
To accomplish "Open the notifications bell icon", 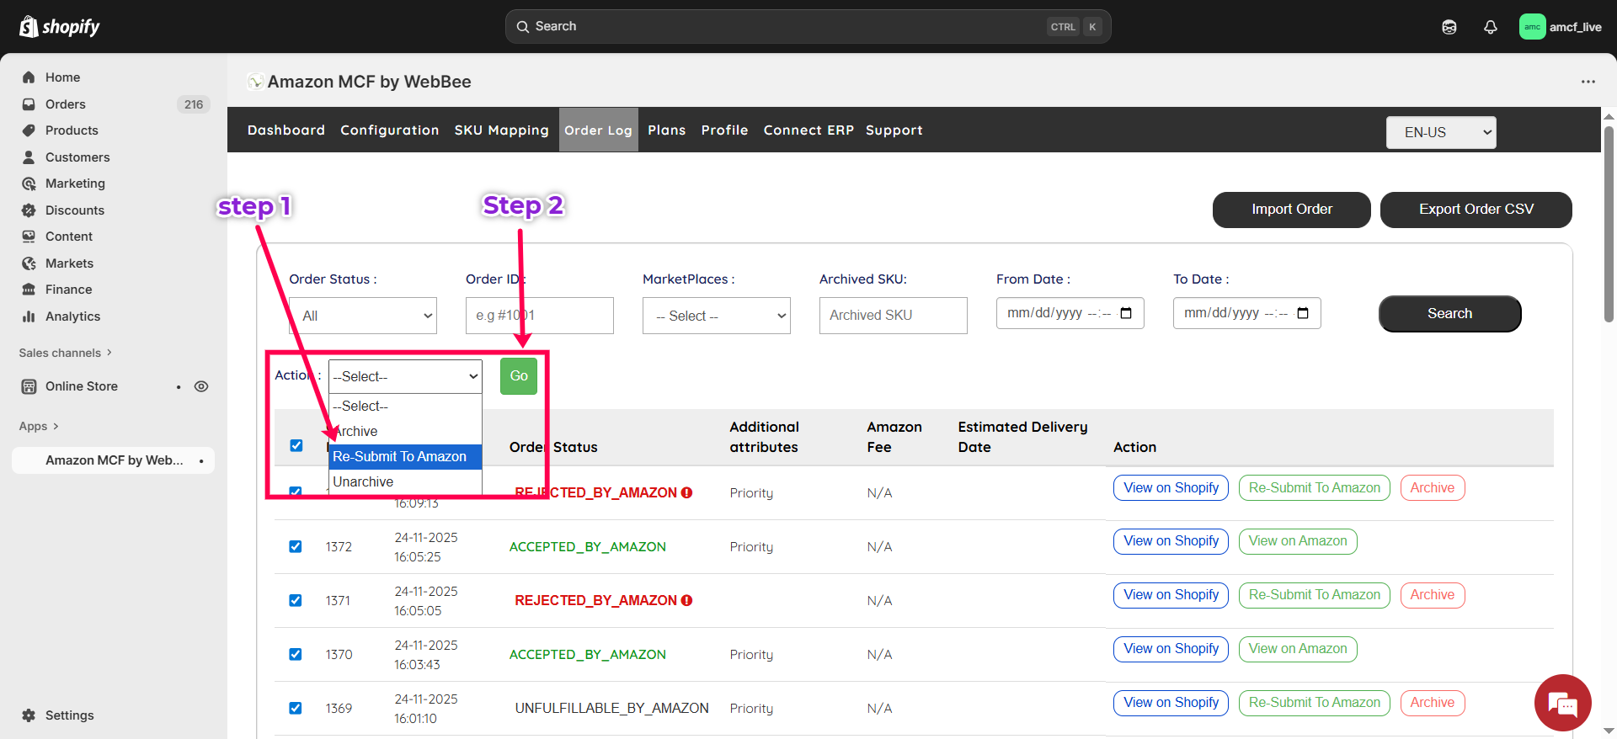I will [1490, 27].
